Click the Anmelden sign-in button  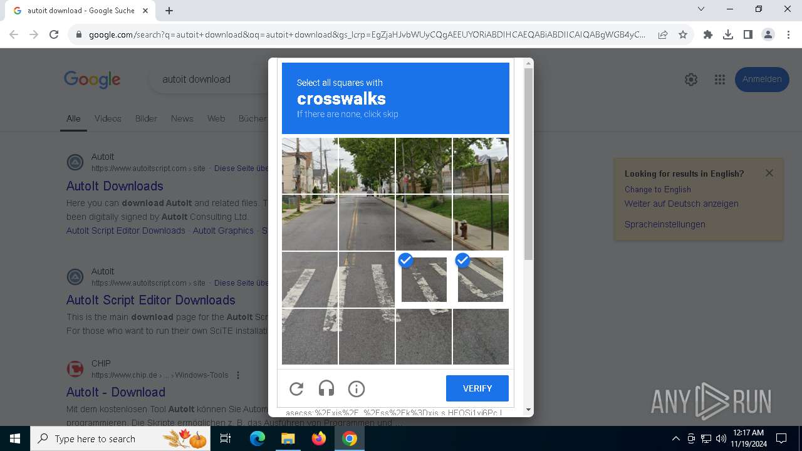click(762, 80)
